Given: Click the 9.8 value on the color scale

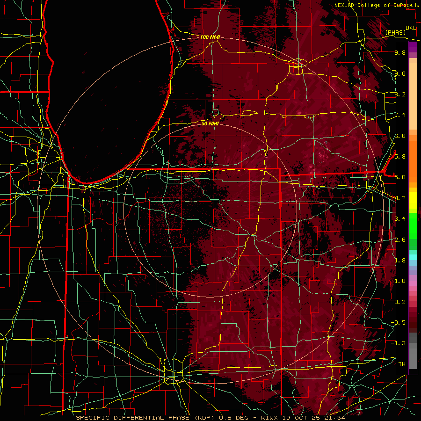Looking at the screenshot, I should (x=400, y=52).
